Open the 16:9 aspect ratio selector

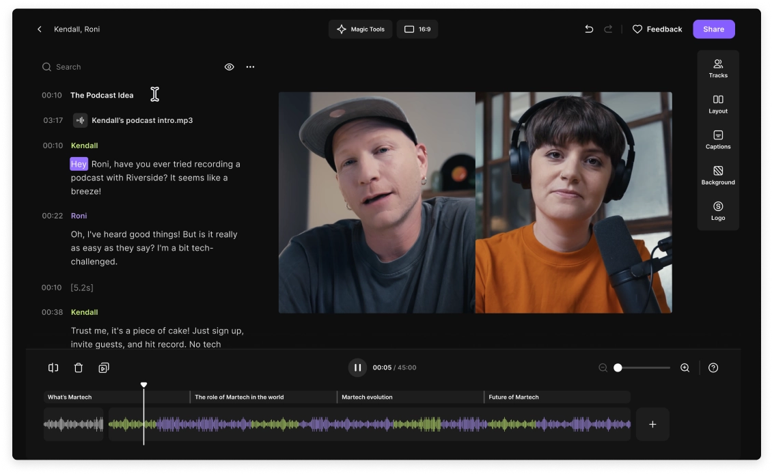417,29
